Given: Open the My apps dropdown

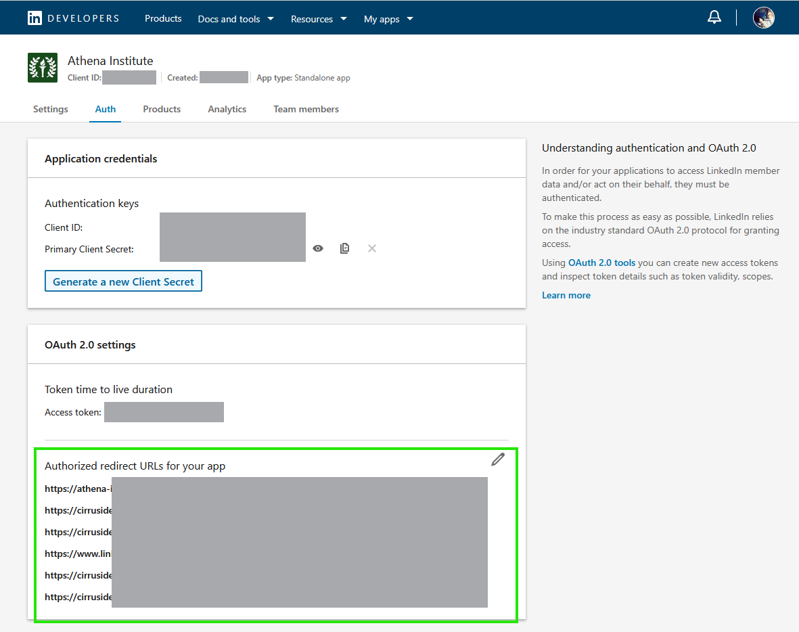Looking at the screenshot, I should click(x=388, y=19).
